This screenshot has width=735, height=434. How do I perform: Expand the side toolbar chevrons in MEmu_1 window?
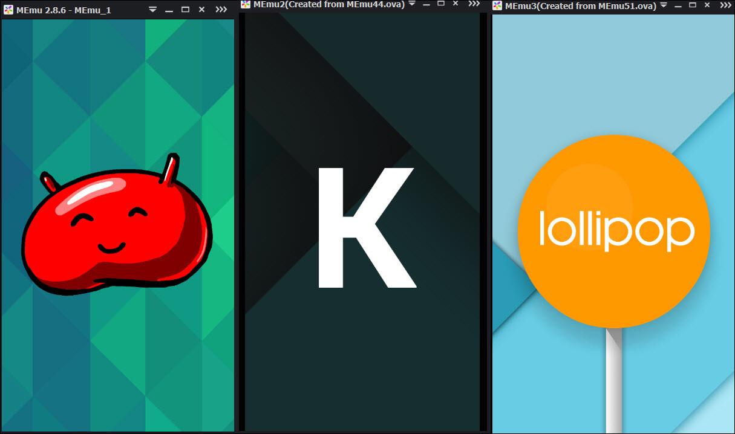point(221,10)
